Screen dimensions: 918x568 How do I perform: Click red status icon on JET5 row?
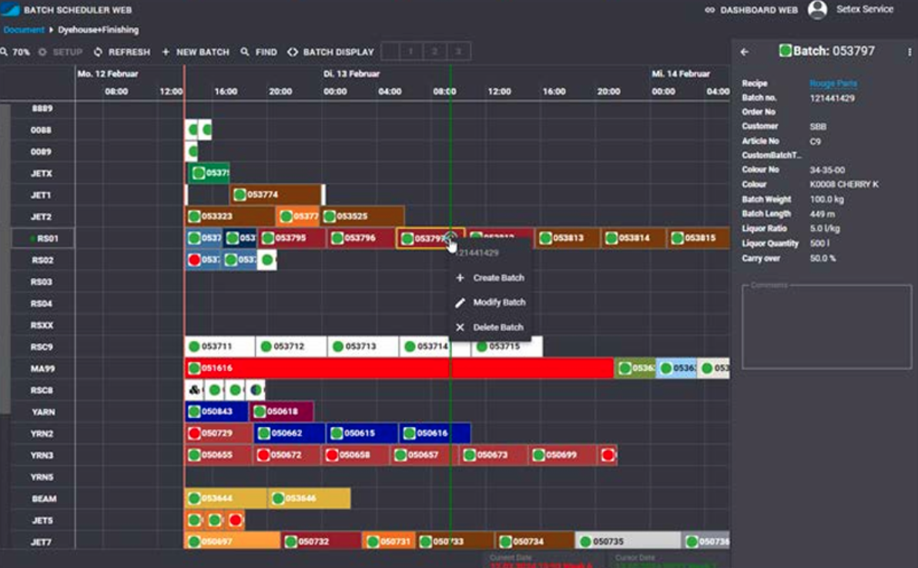(236, 520)
